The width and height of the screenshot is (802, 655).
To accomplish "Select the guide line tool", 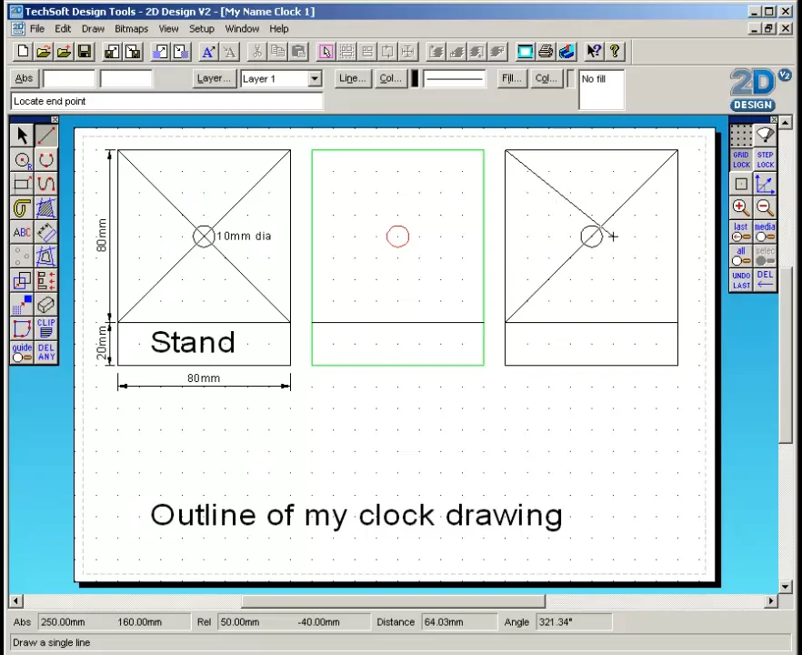I will click(22, 353).
